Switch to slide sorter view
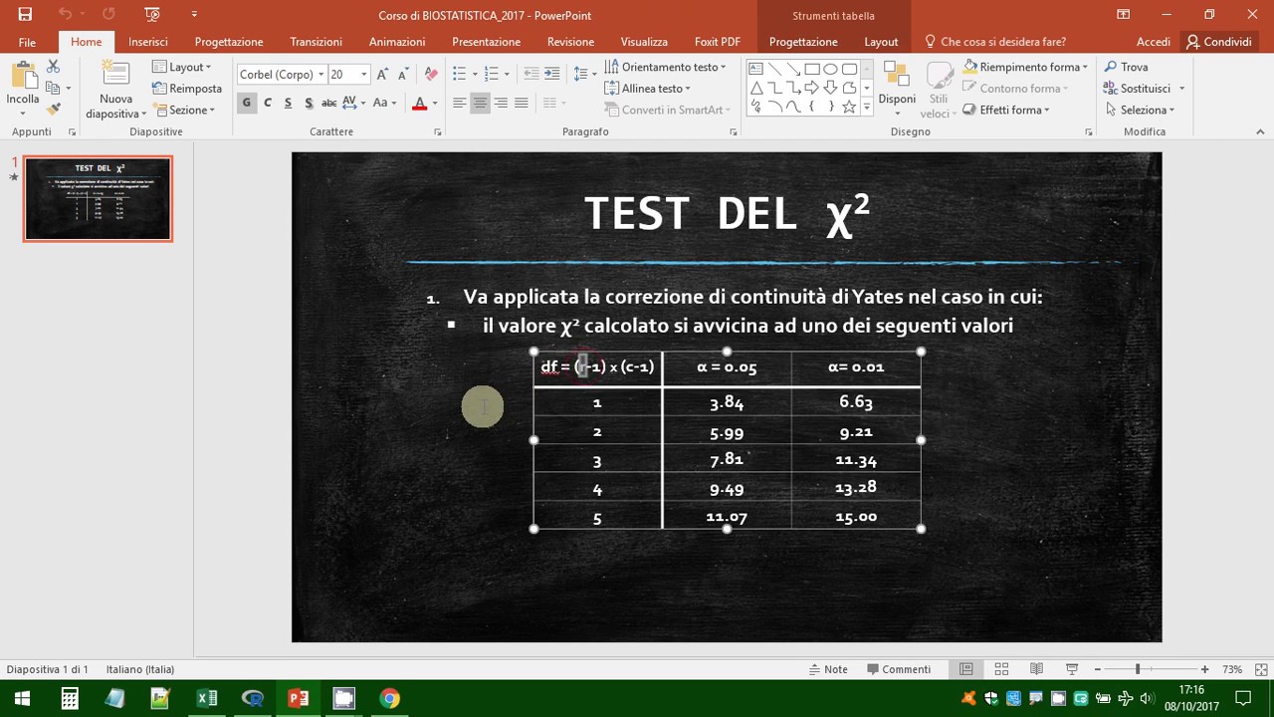 (x=1001, y=669)
